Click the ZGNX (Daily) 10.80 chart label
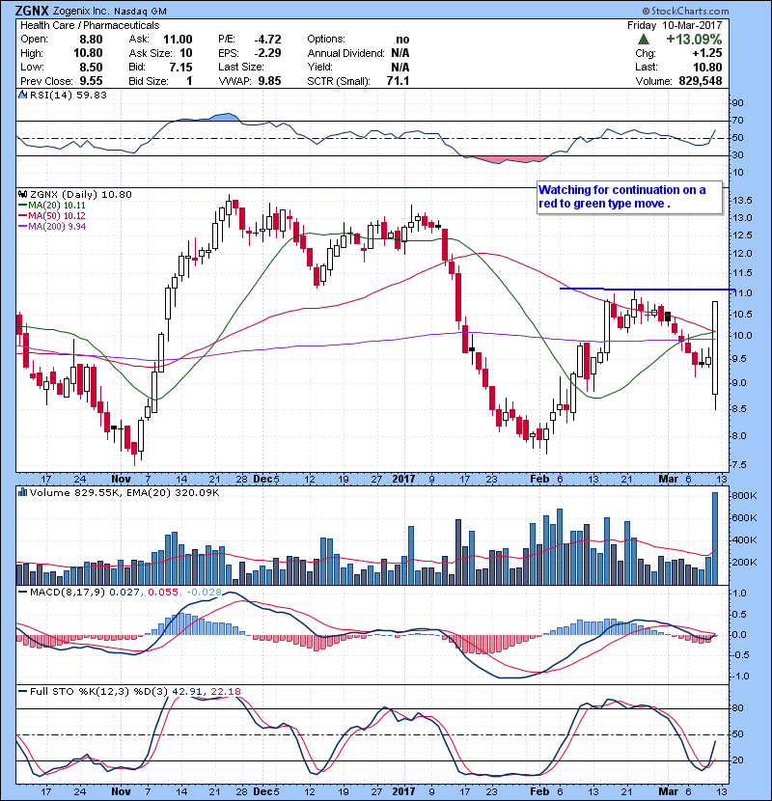This screenshot has width=772, height=801. tap(81, 194)
